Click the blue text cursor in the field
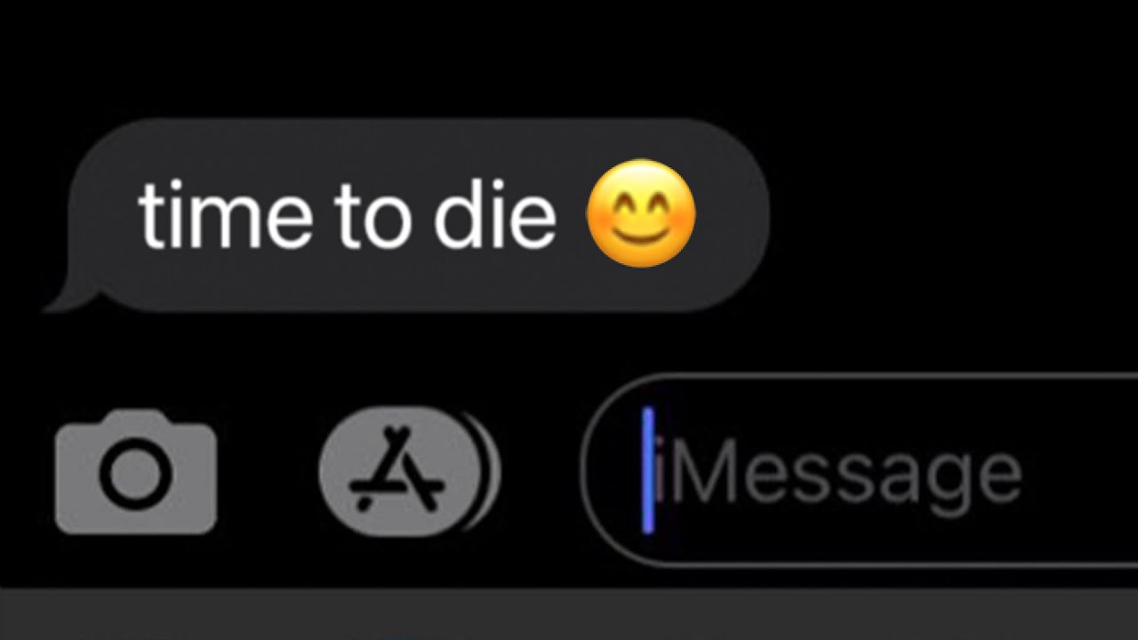The image size is (1138, 640). (x=648, y=470)
